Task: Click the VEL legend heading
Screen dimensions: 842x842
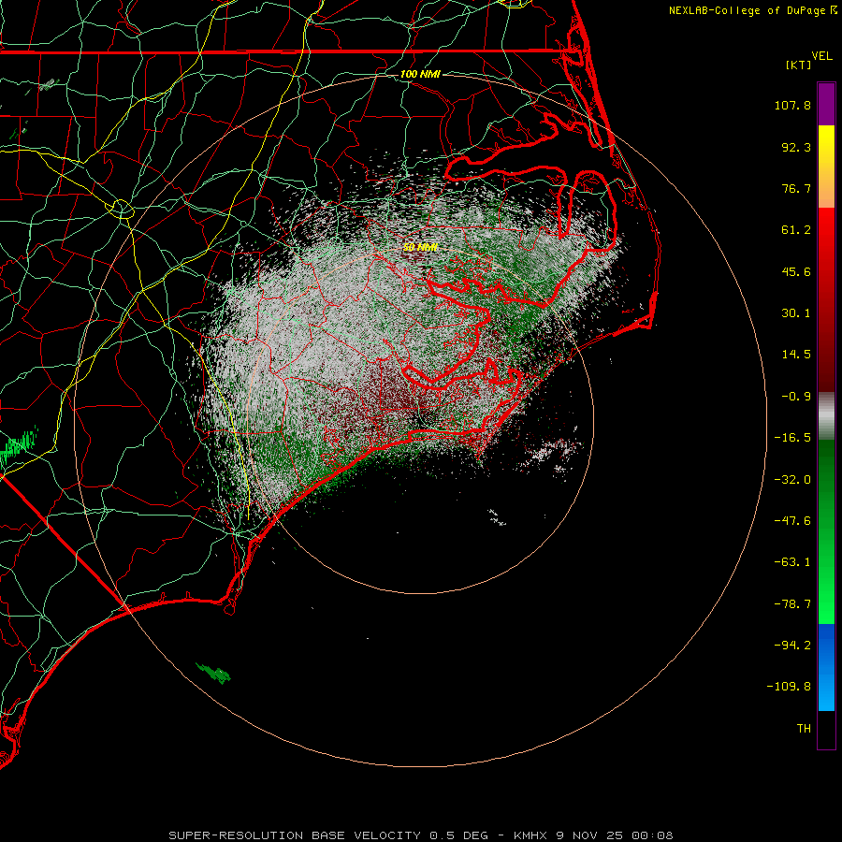Action: coord(821,55)
